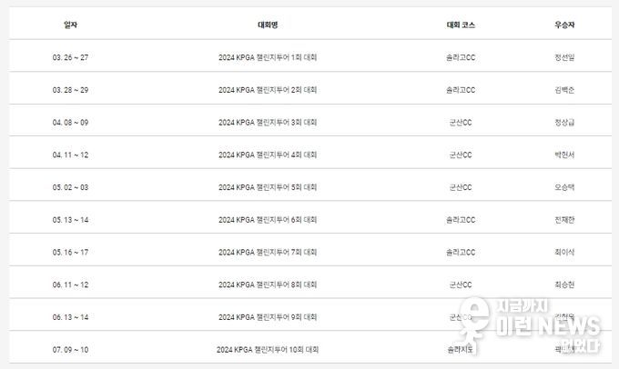Click the 솔라고CC course in the first row
Image resolution: width=619 pixels, height=369 pixels.
(x=461, y=57)
